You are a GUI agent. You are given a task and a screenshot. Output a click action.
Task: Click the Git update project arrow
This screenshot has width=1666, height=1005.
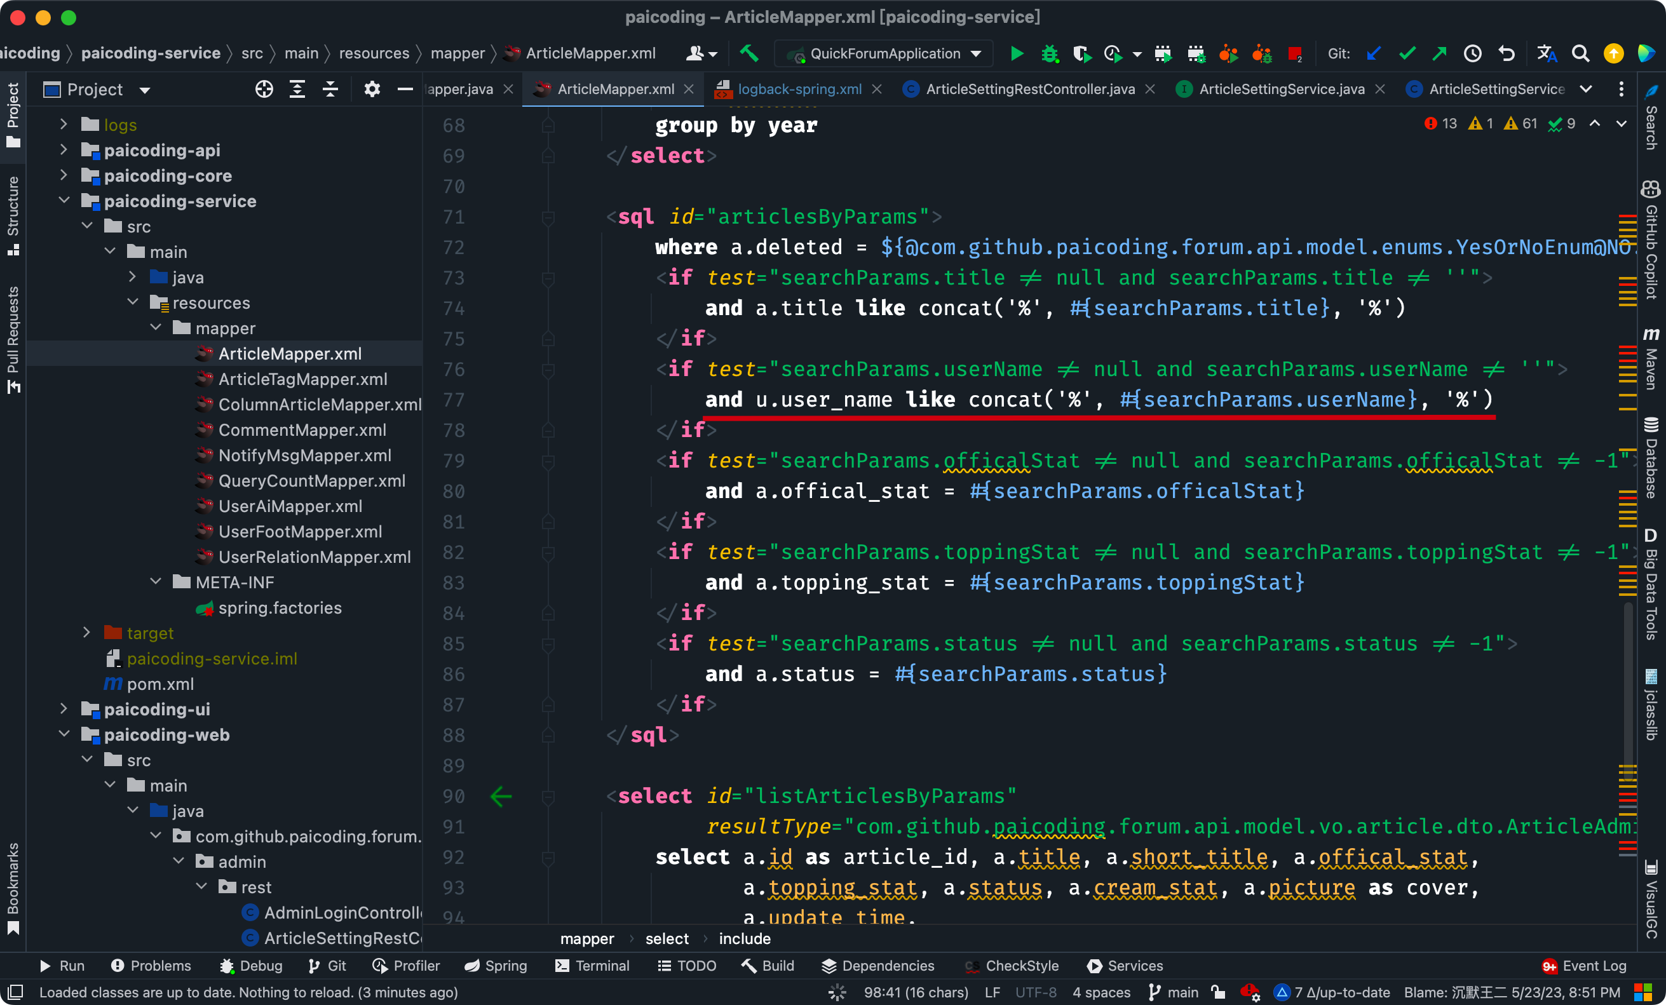tap(1372, 53)
